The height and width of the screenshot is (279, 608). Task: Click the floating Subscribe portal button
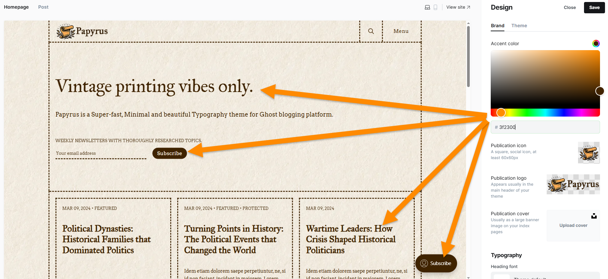(436, 263)
